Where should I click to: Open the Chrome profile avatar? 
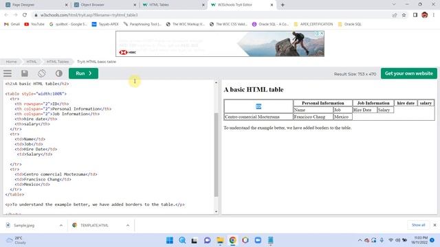click(425, 15)
